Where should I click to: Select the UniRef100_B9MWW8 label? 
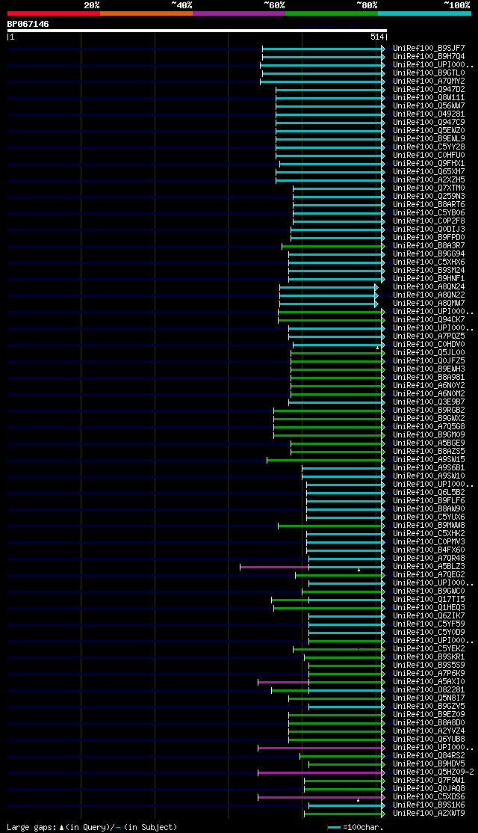click(429, 526)
